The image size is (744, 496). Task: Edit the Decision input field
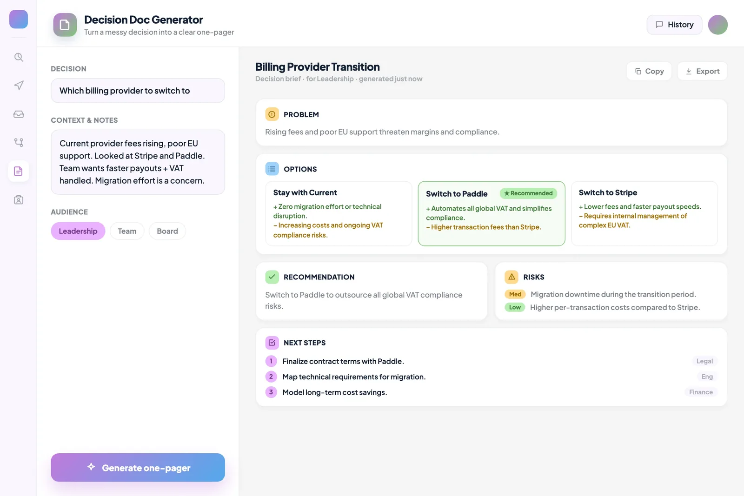[x=138, y=91]
